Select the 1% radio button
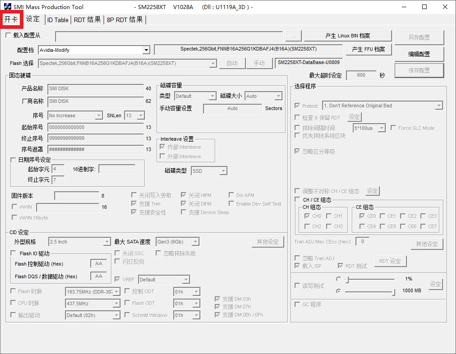Image resolution: width=456 pixels, height=354 pixels. (x=339, y=279)
